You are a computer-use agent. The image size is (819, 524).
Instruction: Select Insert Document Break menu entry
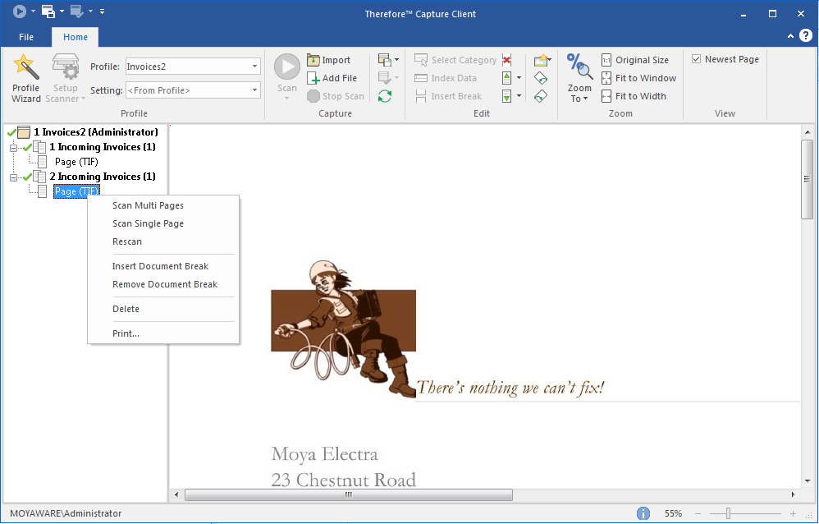click(160, 266)
